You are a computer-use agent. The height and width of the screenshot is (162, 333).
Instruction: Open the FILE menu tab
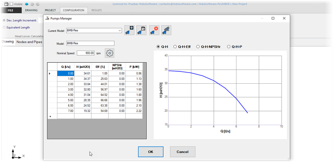[x=11, y=10]
